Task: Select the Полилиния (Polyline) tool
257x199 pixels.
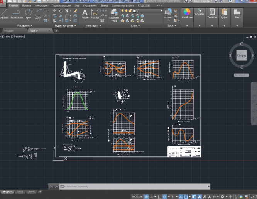Action: coord(16,13)
